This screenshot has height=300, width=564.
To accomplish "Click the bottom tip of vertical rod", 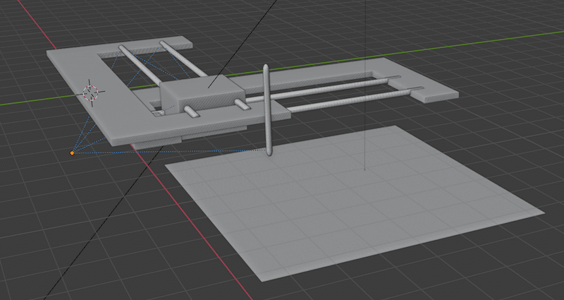I will pyautogui.click(x=270, y=152).
